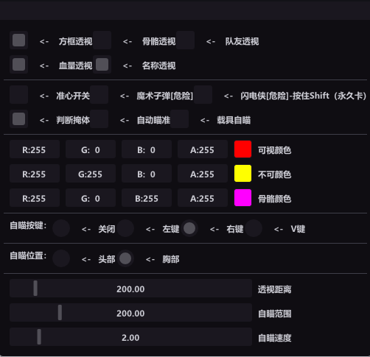Click the B:255 field in 骨骼颜色 row
The width and height of the screenshot is (370, 357).
(147, 198)
